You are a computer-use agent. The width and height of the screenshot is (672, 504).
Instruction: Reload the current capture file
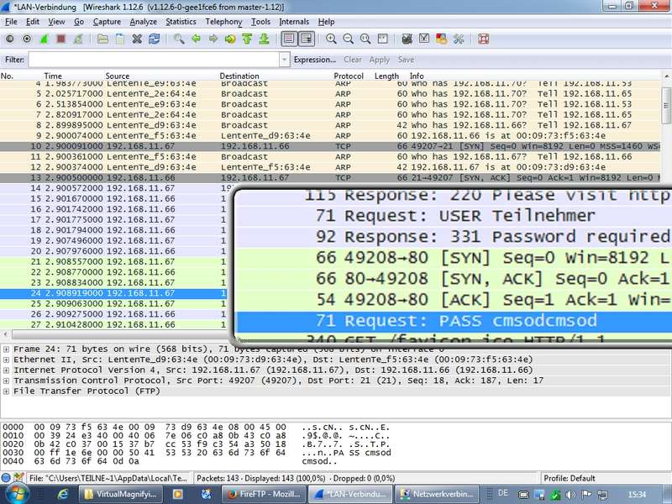click(155, 39)
